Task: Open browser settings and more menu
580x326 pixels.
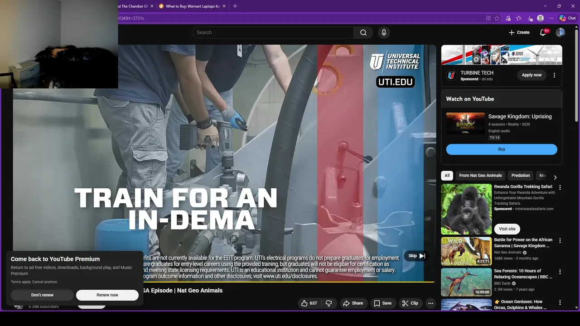Action: click(x=551, y=18)
